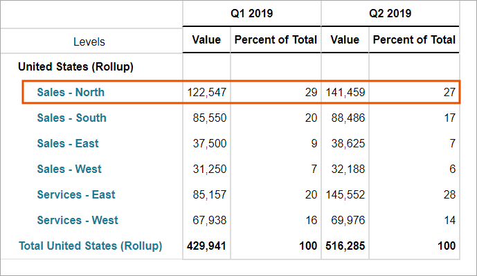Select the cell with value 122,547
This screenshot has width=477, height=276.
point(207,93)
